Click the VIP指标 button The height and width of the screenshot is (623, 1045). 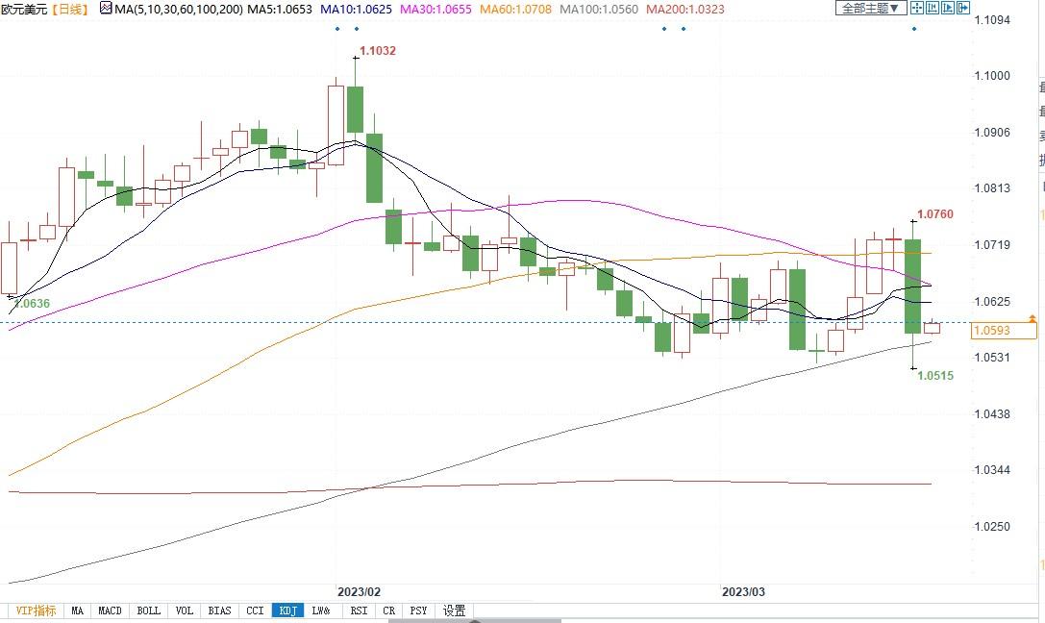coord(36,611)
